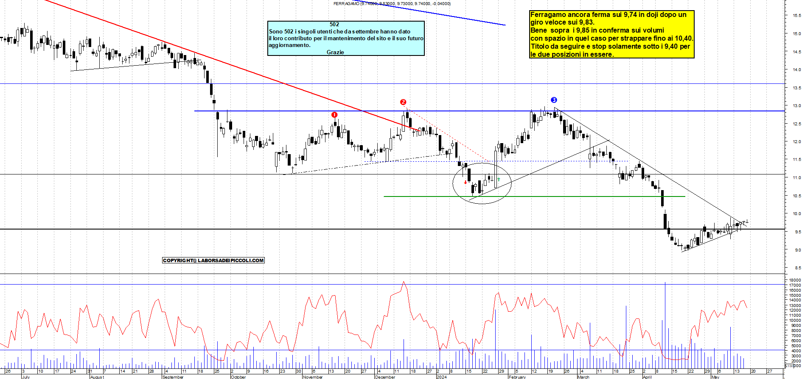Click the 'September' month label on time axis
This screenshot has width=802, height=379.
173,377
